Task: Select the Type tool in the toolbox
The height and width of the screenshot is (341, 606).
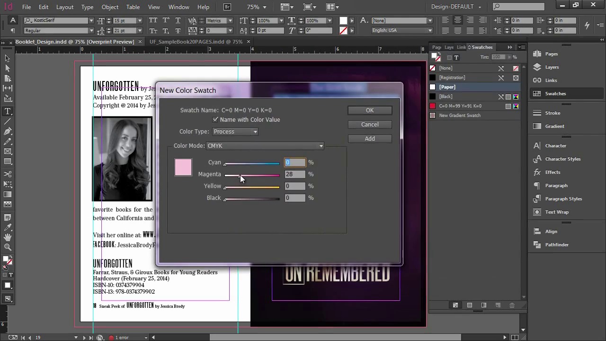Action: (x=8, y=111)
